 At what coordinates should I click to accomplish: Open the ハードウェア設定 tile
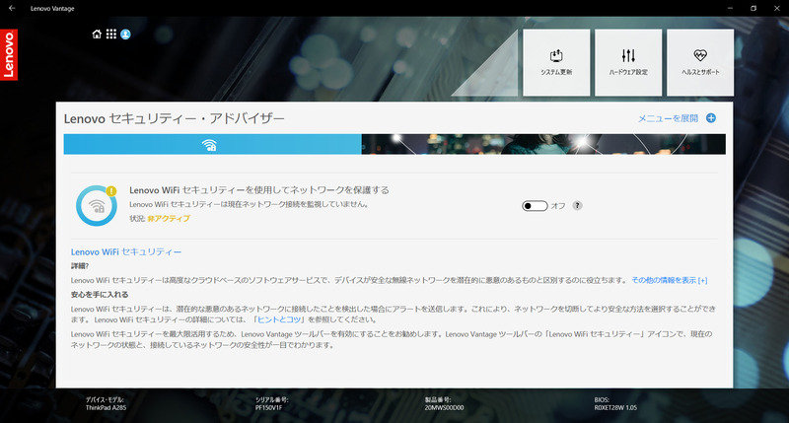pos(628,62)
